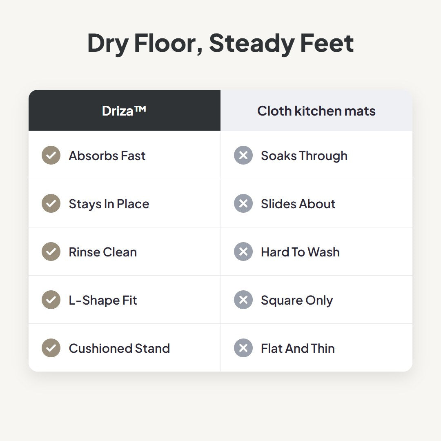Click the Cushioned Stand label

click(119, 348)
